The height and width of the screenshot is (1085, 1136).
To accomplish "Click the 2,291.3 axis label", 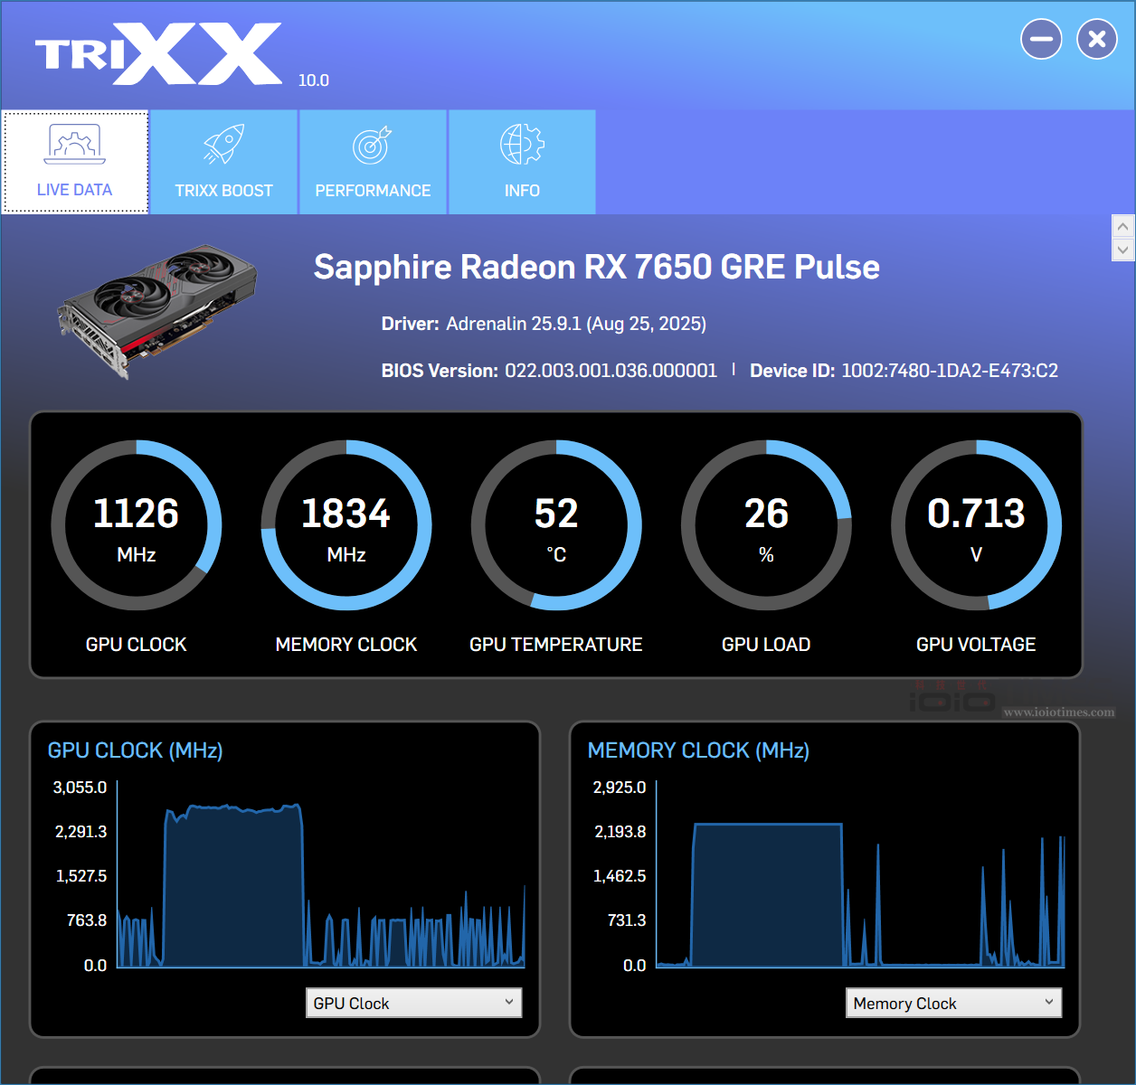I will click(80, 832).
